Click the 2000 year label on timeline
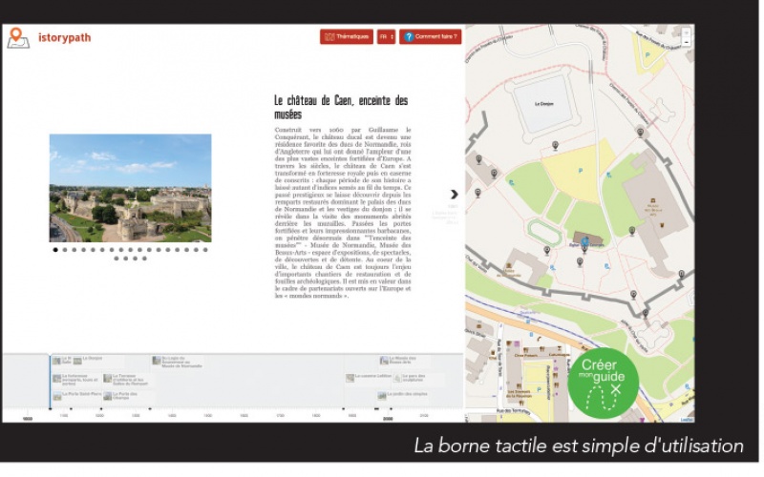 click(x=388, y=419)
